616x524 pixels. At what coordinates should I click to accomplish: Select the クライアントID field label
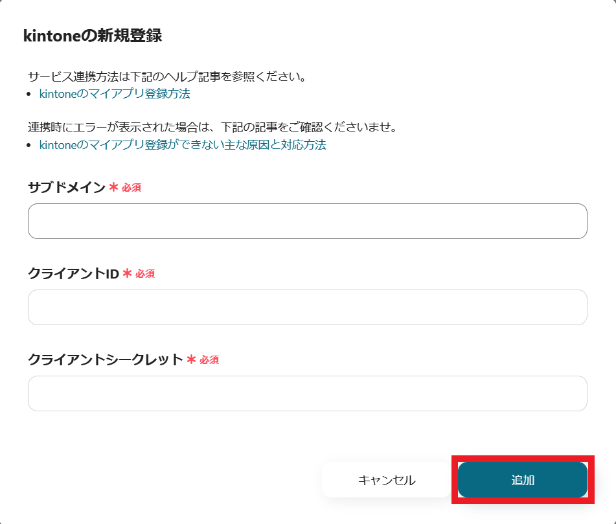tap(68, 273)
